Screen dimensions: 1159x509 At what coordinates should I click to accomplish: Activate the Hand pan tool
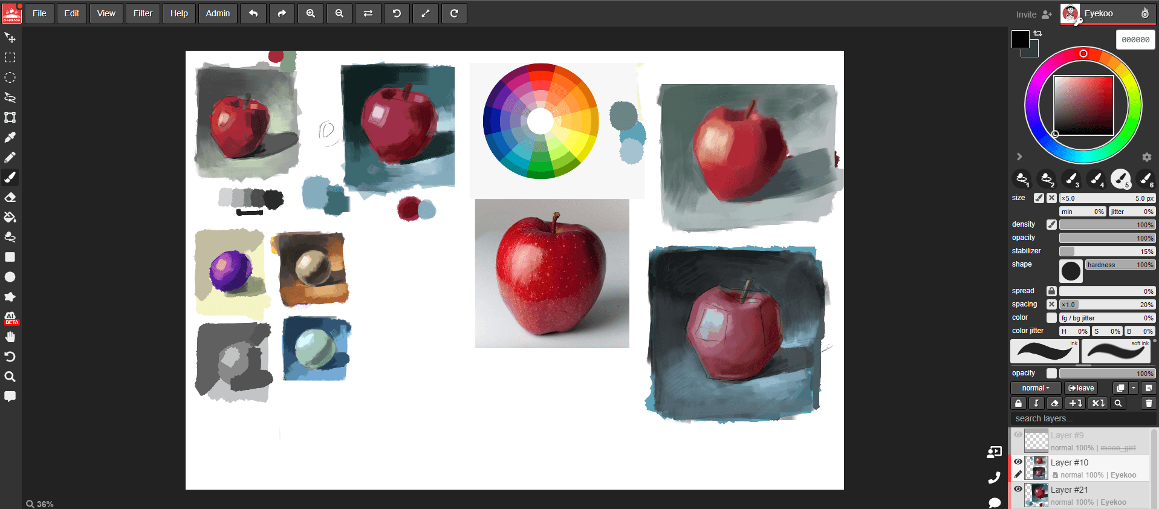pyautogui.click(x=10, y=337)
